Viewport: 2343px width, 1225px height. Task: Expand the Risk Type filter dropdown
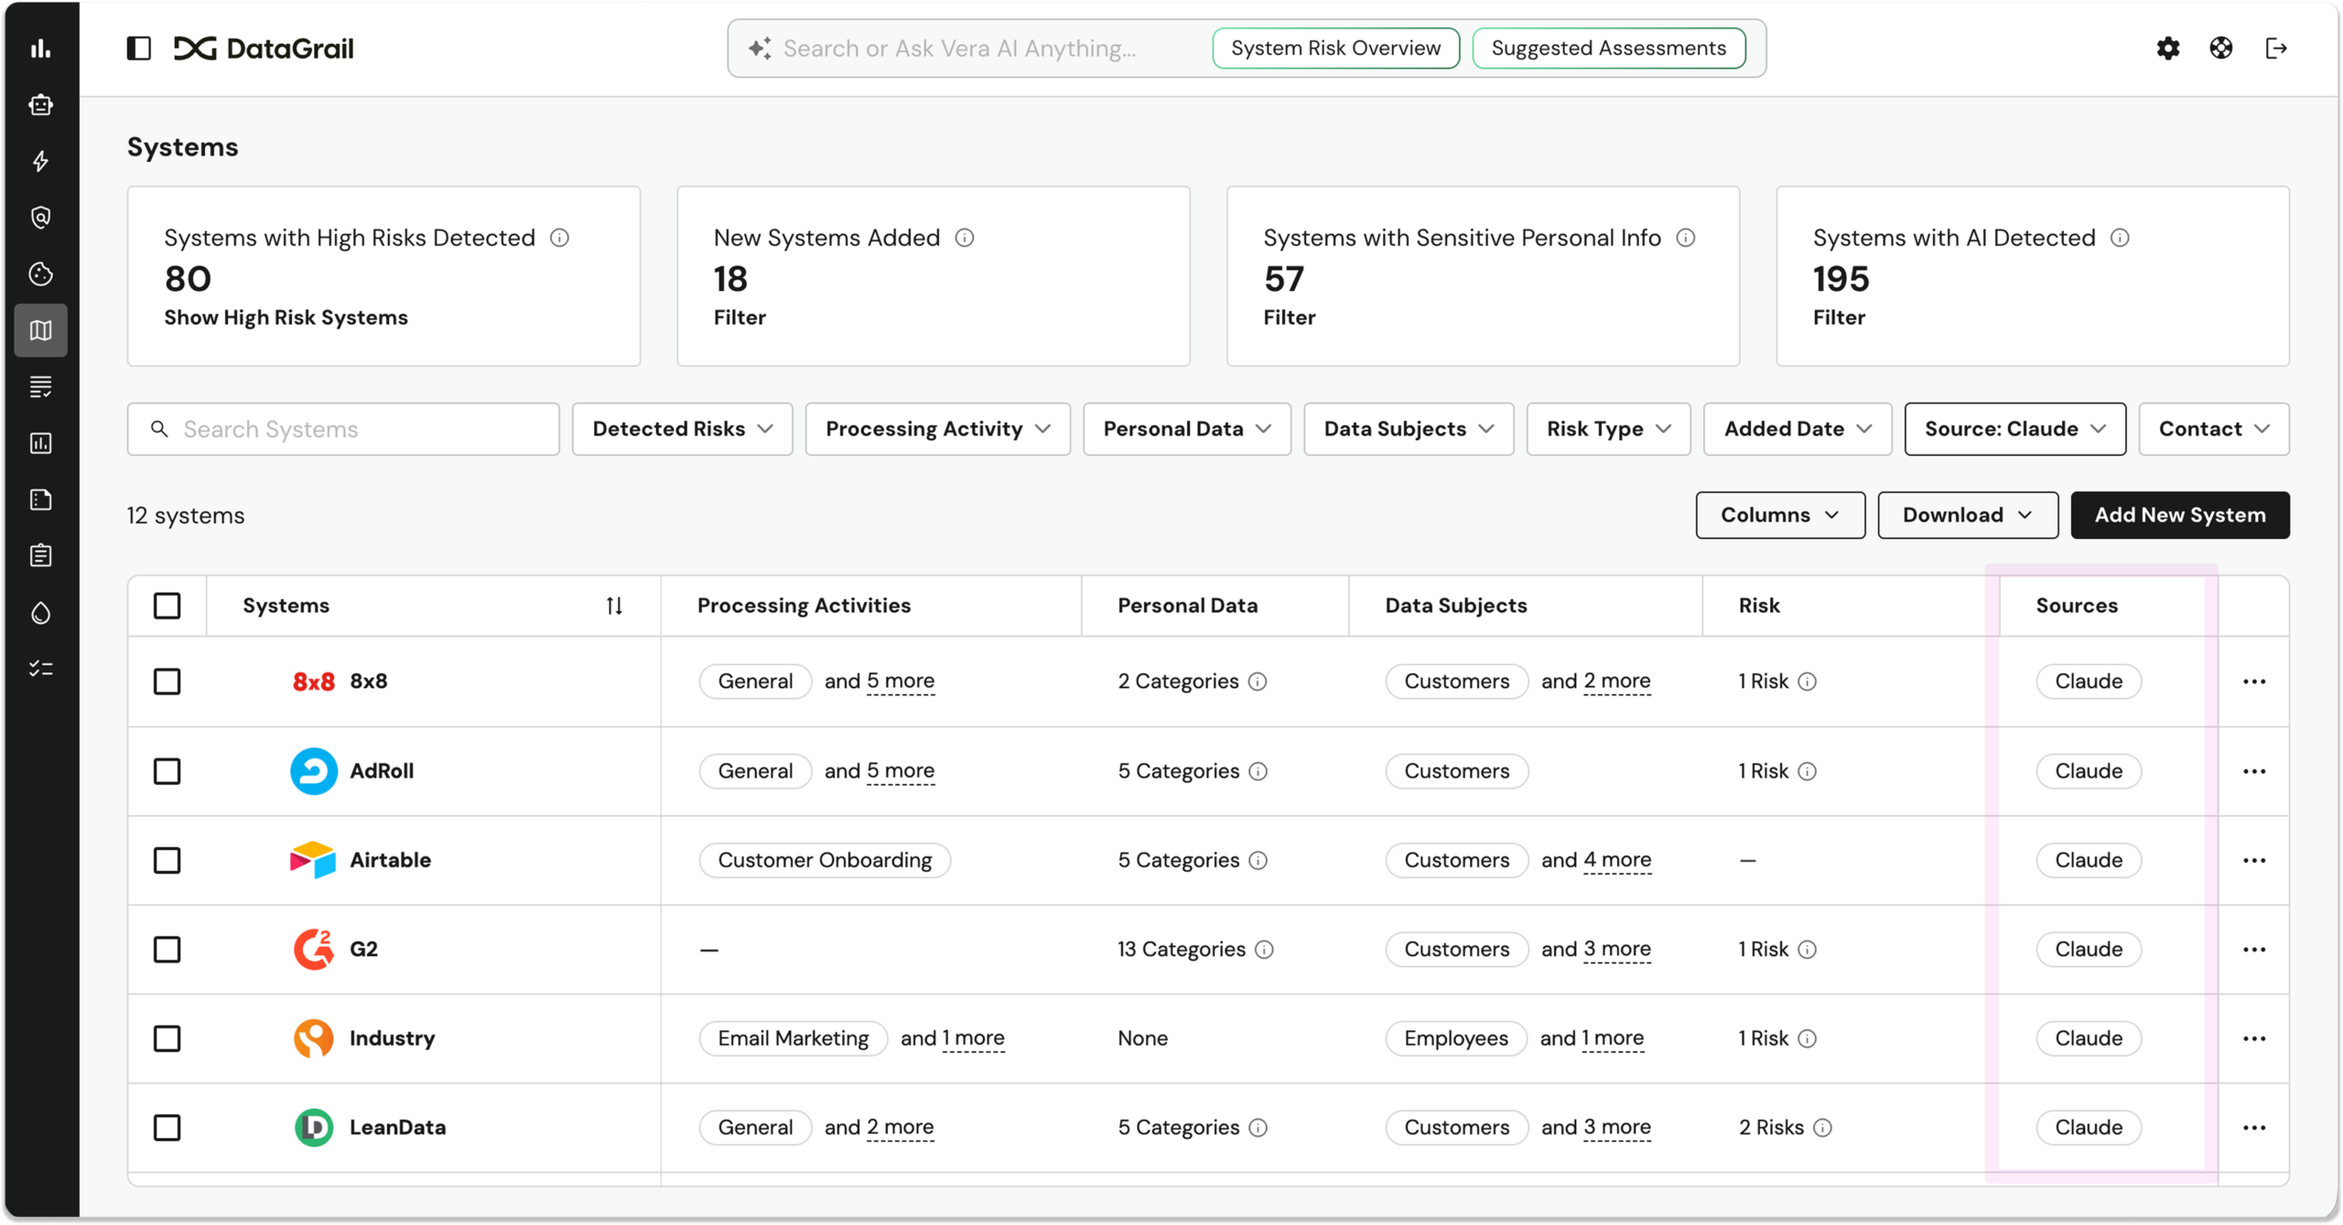[1608, 429]
